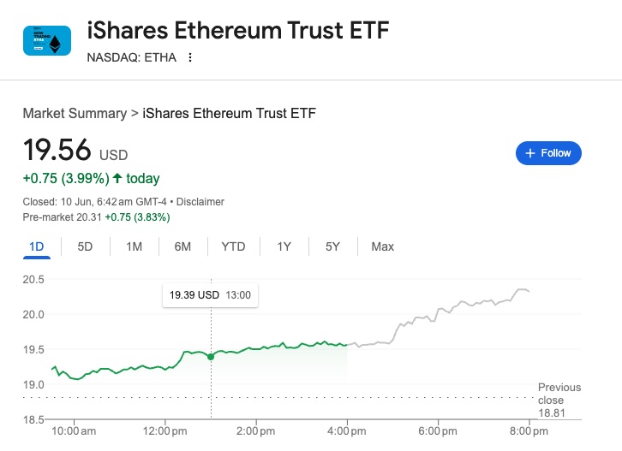
Task: Click the 19.39 USD price tooltip
Action: point(211,295)
